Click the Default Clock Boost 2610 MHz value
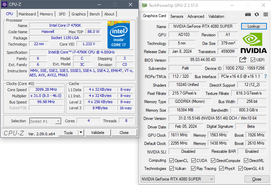 click(x=256, y=143)
